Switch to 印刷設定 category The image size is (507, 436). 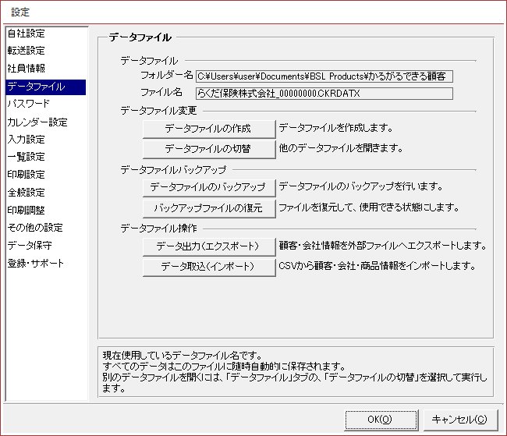[x=26, y=175]
